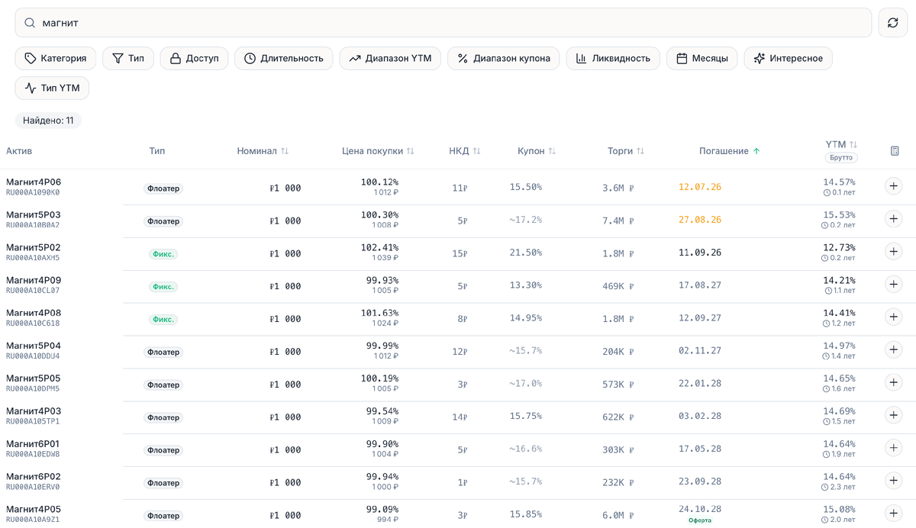Toggle the Интересное filter chip

pos(789,59)
